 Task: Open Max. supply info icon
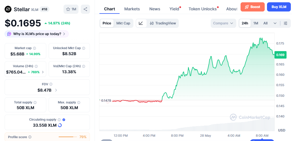click(79, 102)
